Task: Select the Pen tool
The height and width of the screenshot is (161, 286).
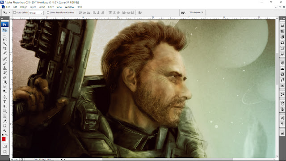Action: click(x=4, y=97)
